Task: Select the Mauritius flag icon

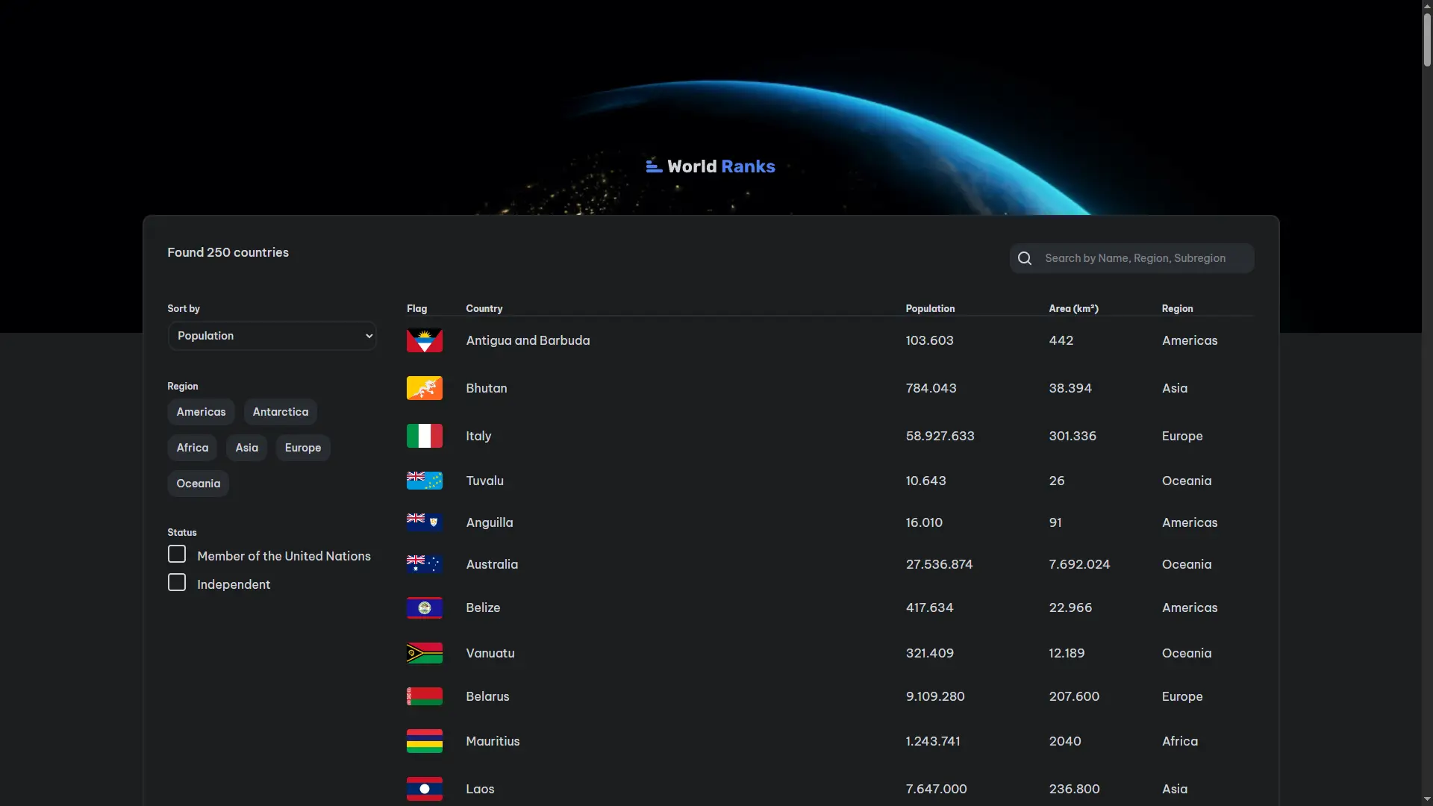Action: coord(424,740)
